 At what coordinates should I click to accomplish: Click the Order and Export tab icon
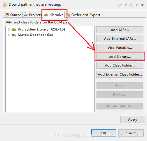coord(68,15)
